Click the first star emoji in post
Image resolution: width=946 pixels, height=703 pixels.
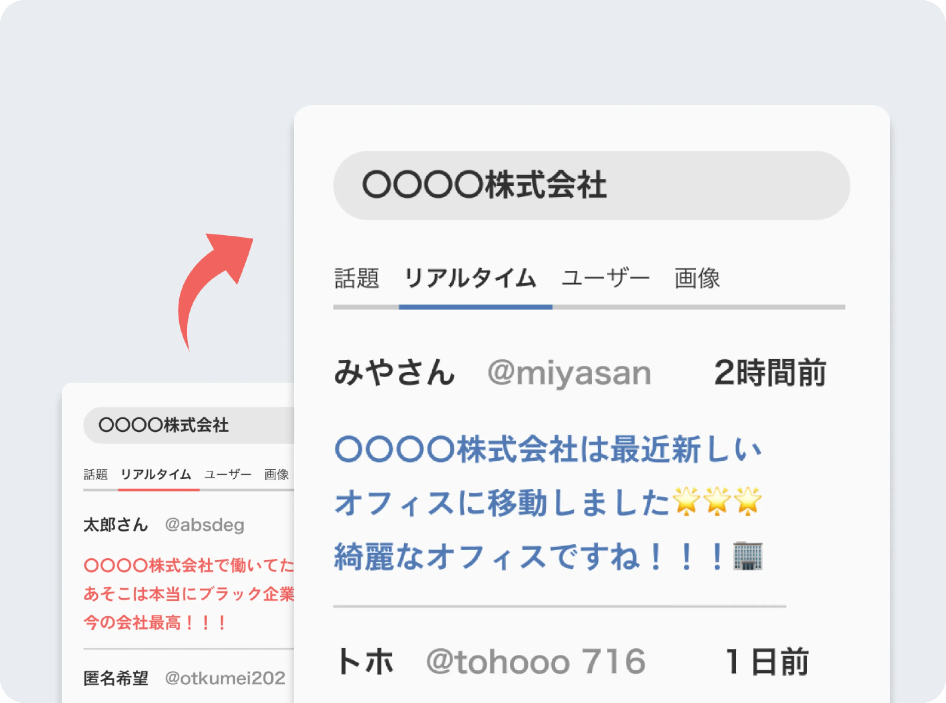[x=686, y=502]
